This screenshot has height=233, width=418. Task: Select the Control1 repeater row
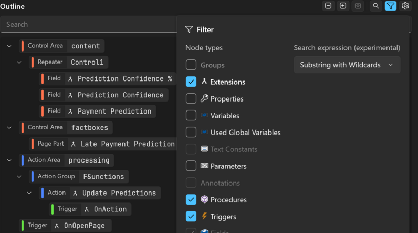68,62
